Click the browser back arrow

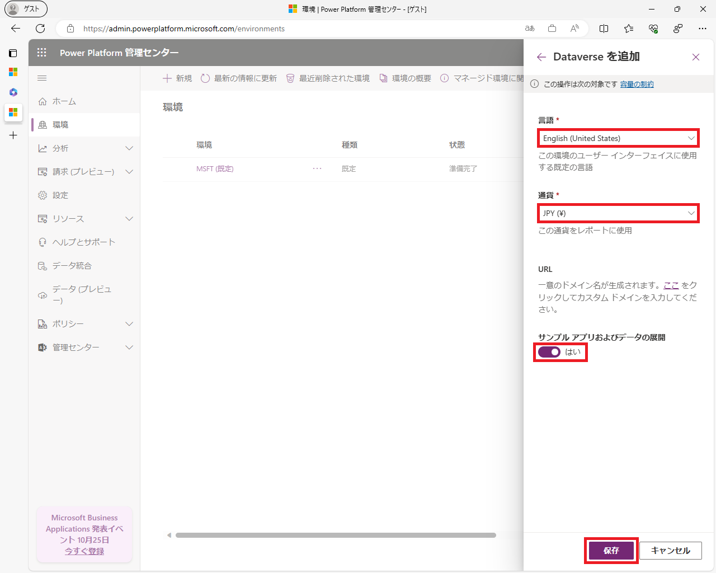tap(16, 29)
